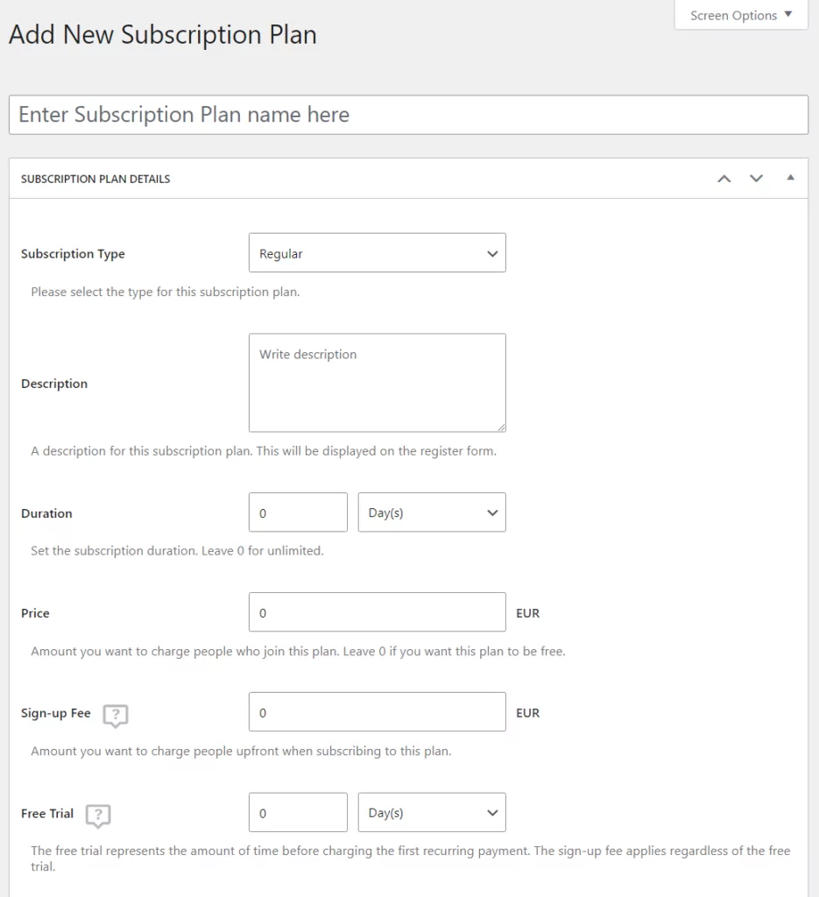
Task: Click the Subscription Plan name field
Action: click(x=408, y=115)
